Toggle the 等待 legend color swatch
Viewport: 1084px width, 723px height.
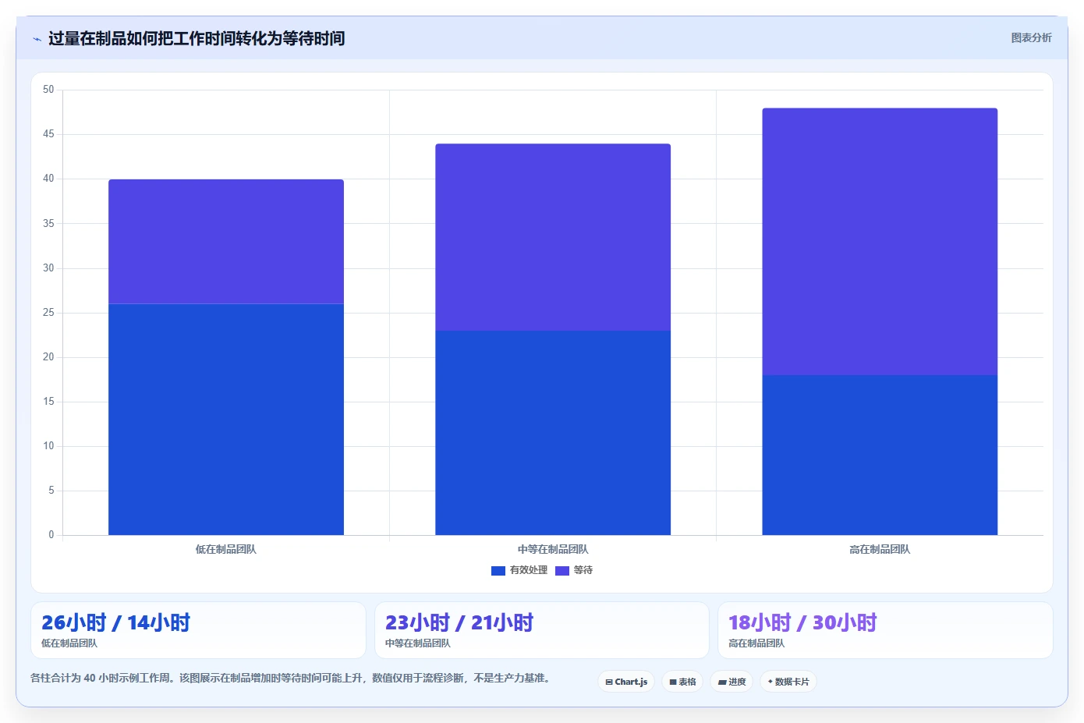pyautogui.click(x=562, y=571)
